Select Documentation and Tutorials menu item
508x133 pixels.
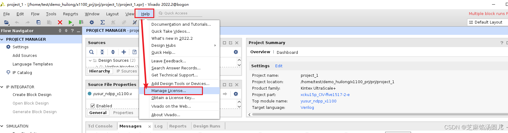pyautogui.click(x=179, y=24)
